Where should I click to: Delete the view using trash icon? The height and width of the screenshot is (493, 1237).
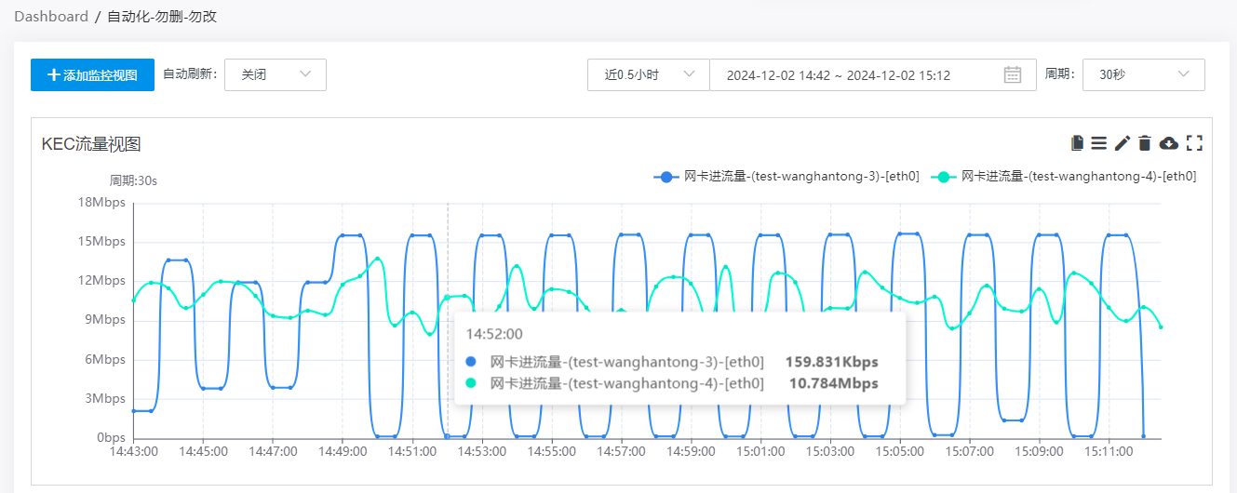[x=1145, y=143]
